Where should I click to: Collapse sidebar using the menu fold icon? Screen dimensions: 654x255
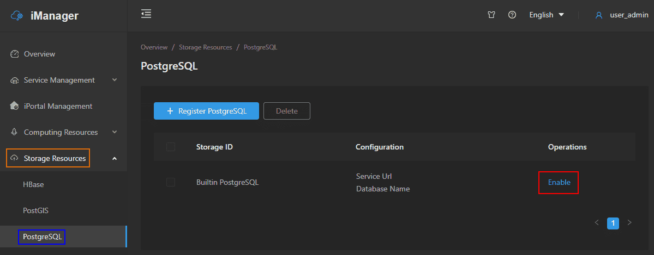point(146,14)
